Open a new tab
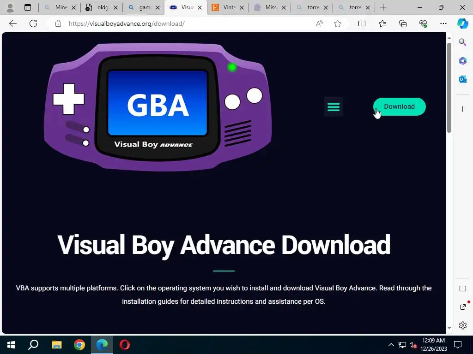Screen dimensions: 473x354 coord(383,7)
